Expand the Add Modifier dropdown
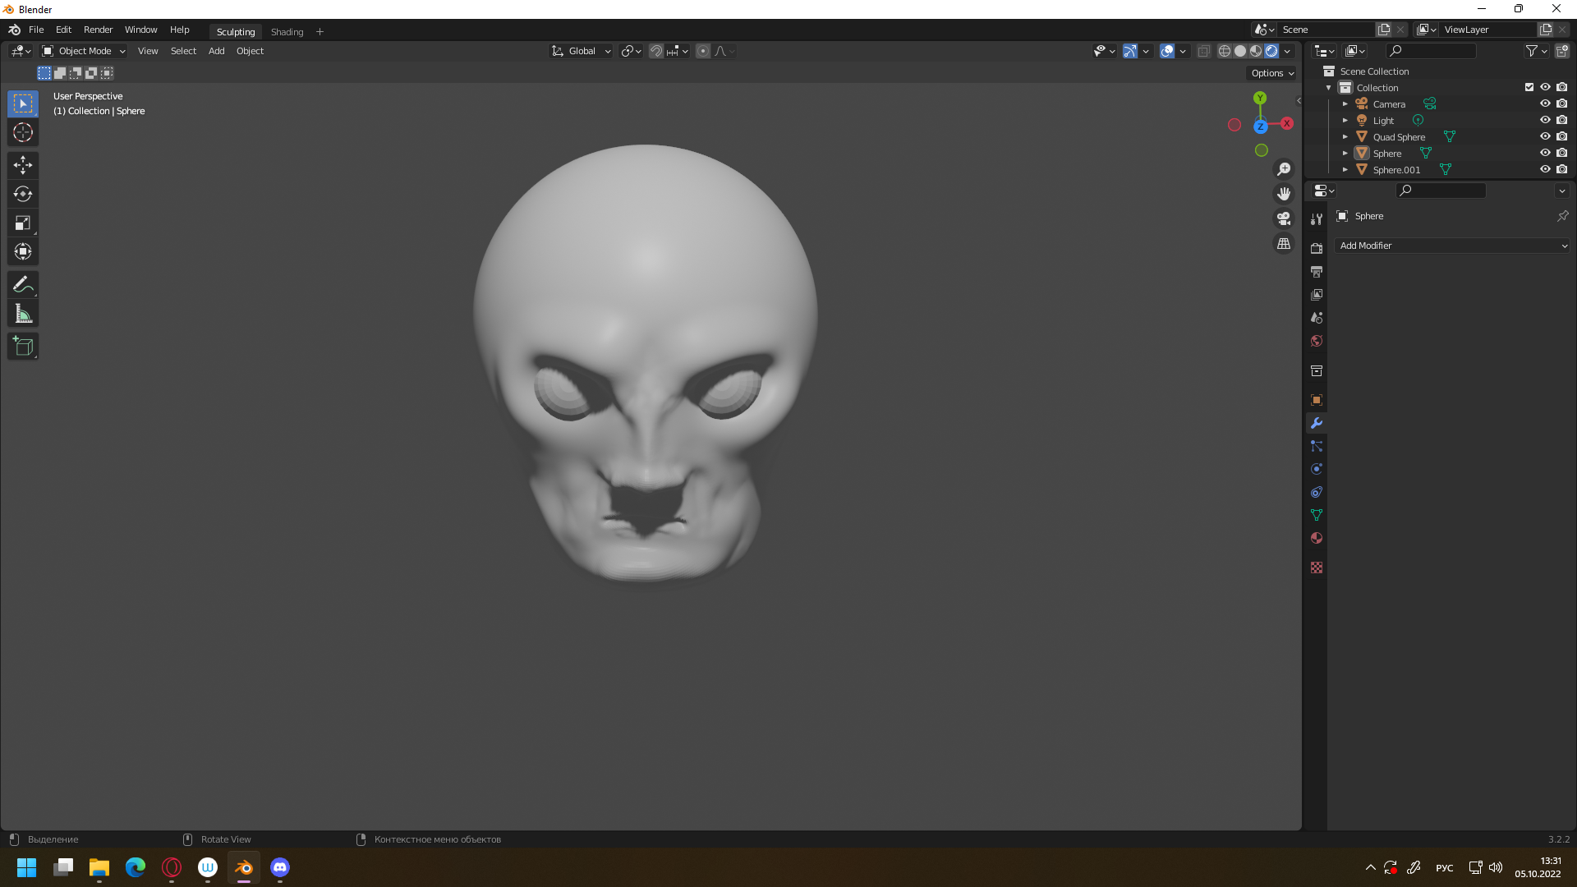The height and width of the screenshot is (887, 1577). coord(1452,246)
